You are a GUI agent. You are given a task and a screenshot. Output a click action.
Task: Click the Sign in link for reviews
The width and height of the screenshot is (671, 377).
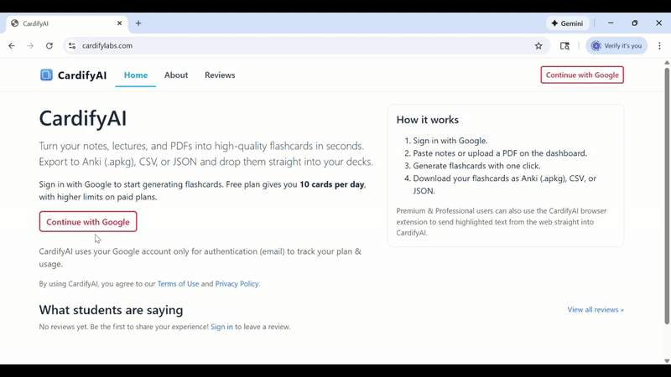click(221, 327)
